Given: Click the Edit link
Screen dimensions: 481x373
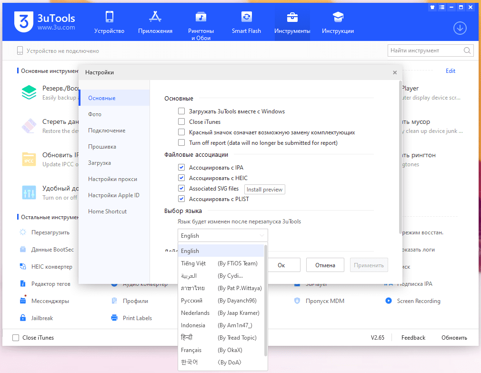Looking at the screenshot, I should 450,71.
